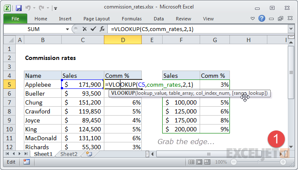Click the workbook restore window icon
This screenshot has height=170, width=298.
[x=281, y=18]
